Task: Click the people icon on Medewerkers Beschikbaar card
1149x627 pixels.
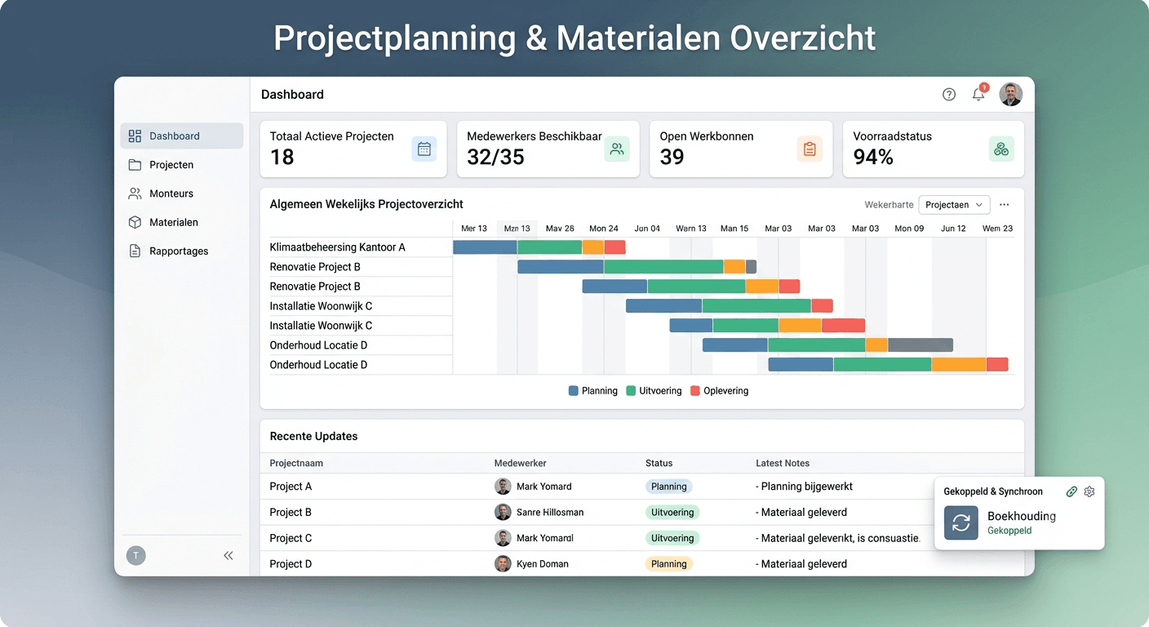Action: click(617, 149)
